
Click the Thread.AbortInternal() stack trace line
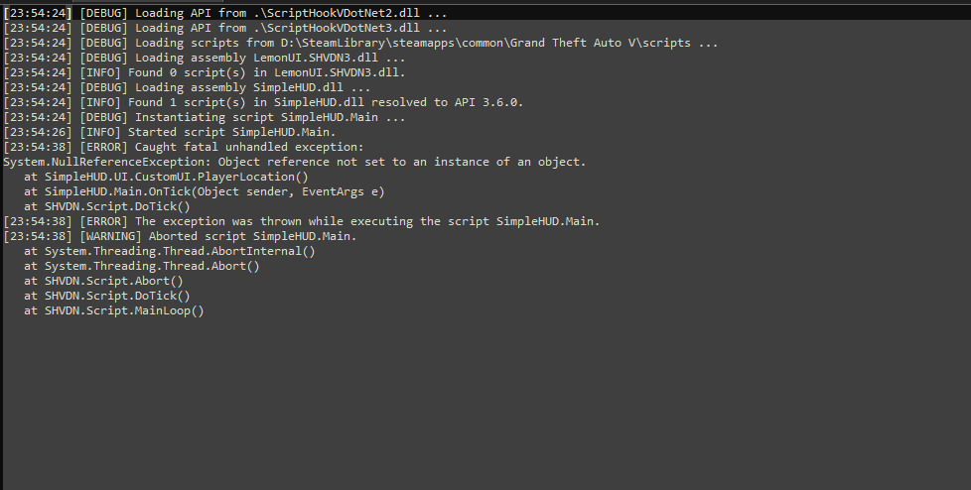click(169, 251)
